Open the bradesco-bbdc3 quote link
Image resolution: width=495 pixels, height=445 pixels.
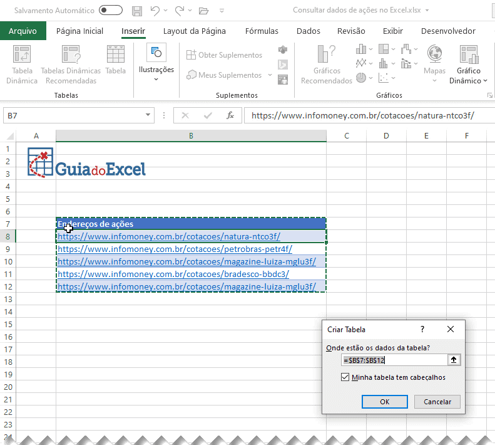click(x=173, y=275)
